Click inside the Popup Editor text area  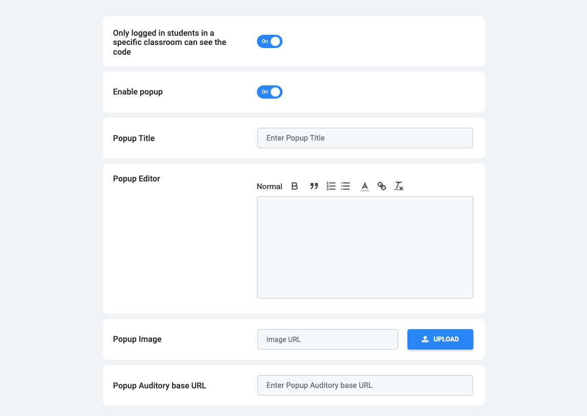[365, 247]
